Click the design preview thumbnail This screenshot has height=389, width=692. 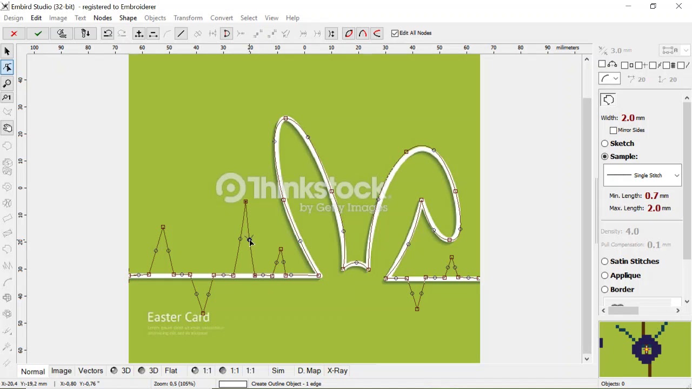click(x=644, y=349)
